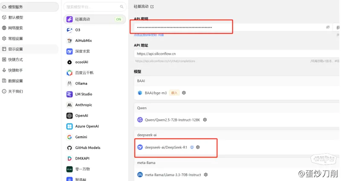Select the LM Studio provider
The width and height of the screenshot is (341, 181).
pyautogui.click(x=95, y=94)
